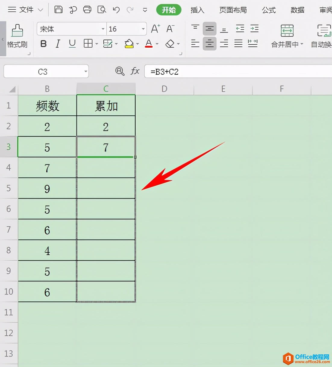Screen dimensions: 332x367
Task: Decrease indent icon
Action: point(240,29)
